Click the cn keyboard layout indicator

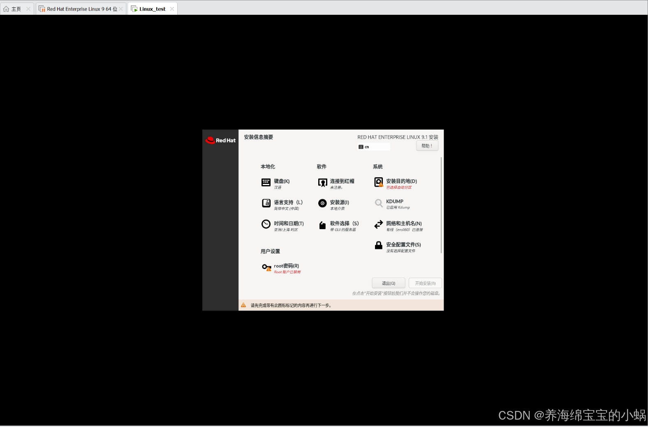(373, 147)
